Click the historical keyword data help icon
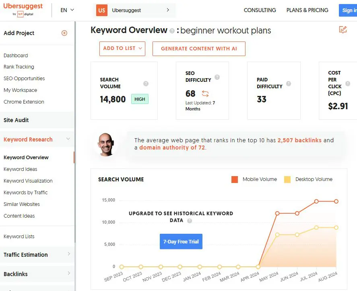Screen dimensions: 357x291 [190, 221]
